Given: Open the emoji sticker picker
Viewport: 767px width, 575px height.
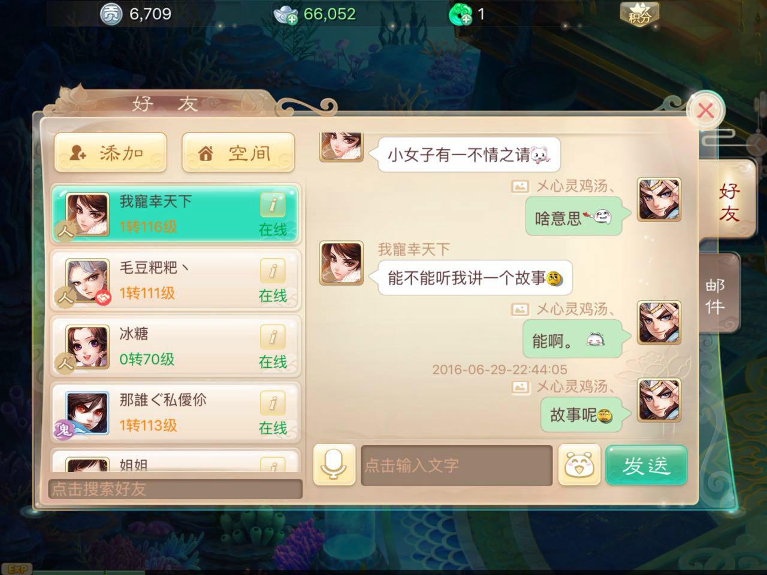Looking at the screenshot, I should pyautogui.click(x=579, y=465).
